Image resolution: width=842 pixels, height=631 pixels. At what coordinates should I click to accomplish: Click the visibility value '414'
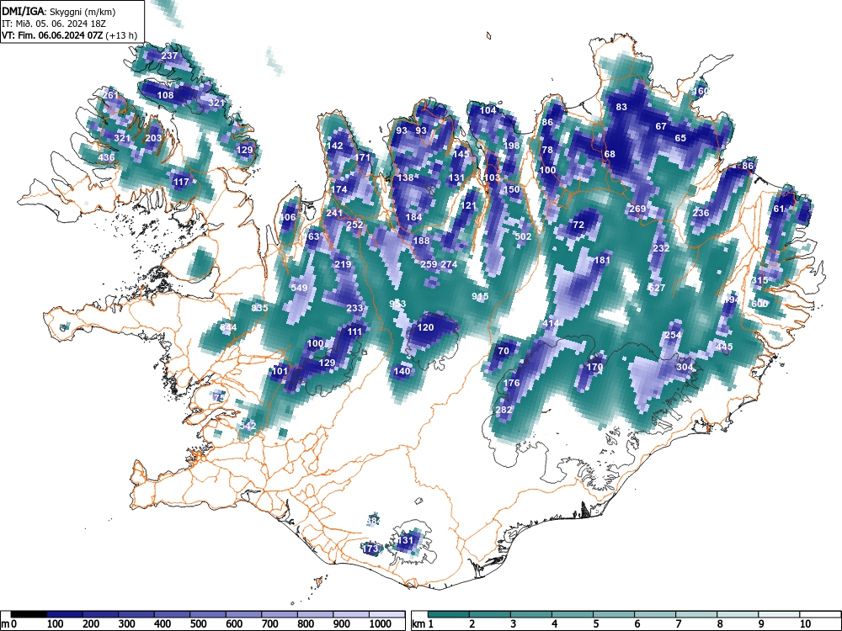[x=551, y=324]
